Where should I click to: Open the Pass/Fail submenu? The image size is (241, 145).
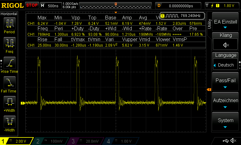coord(225,82)
